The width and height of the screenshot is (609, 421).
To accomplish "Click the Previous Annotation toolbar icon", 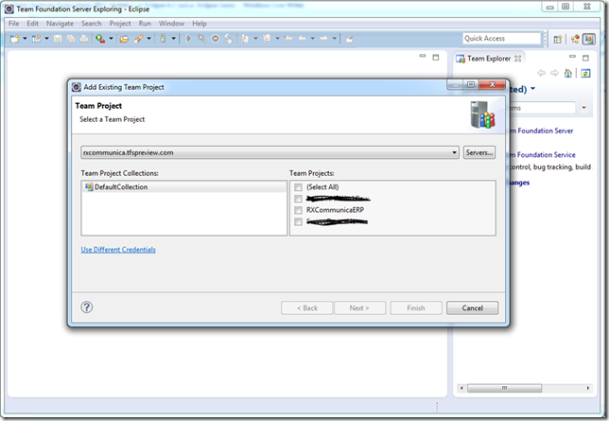I will coord(267,39).
